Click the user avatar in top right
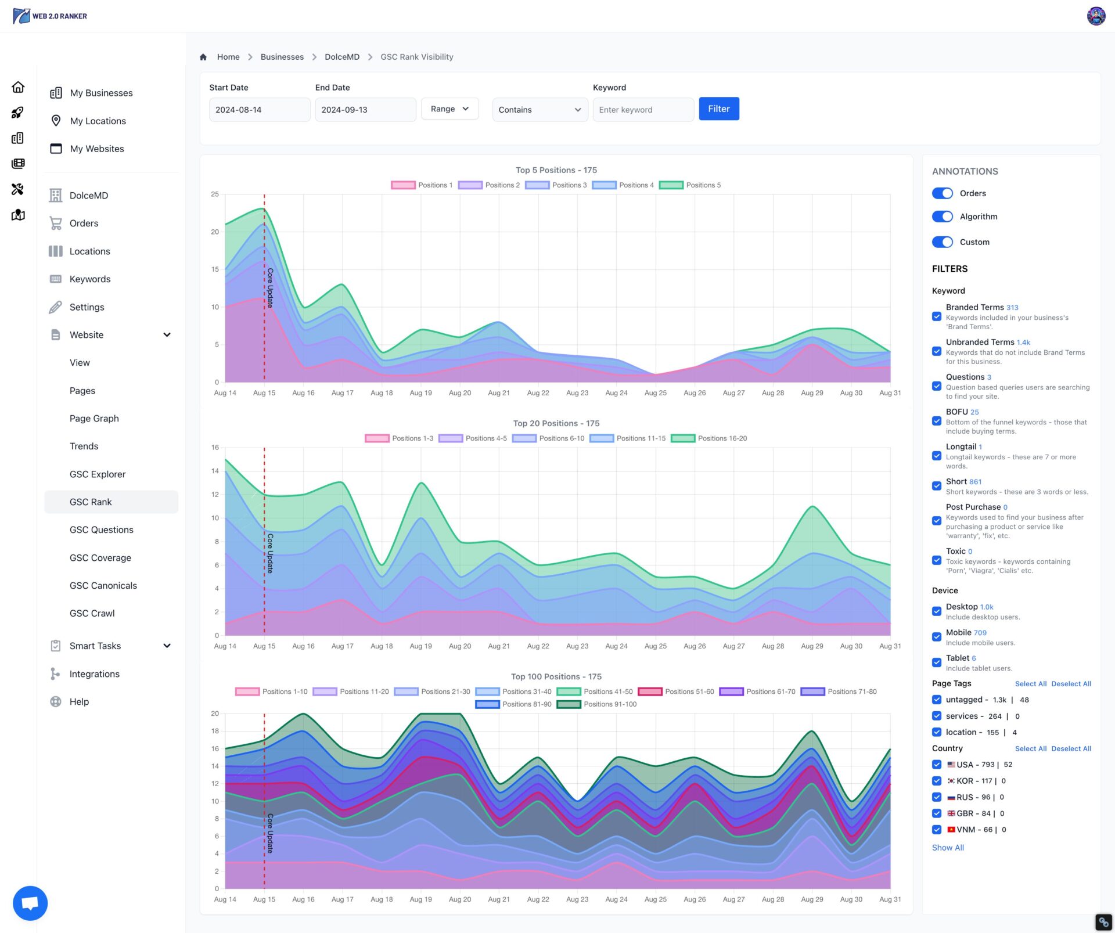Image resolution: width=1115 pixels, height=933 pixels. [1096, 16]
